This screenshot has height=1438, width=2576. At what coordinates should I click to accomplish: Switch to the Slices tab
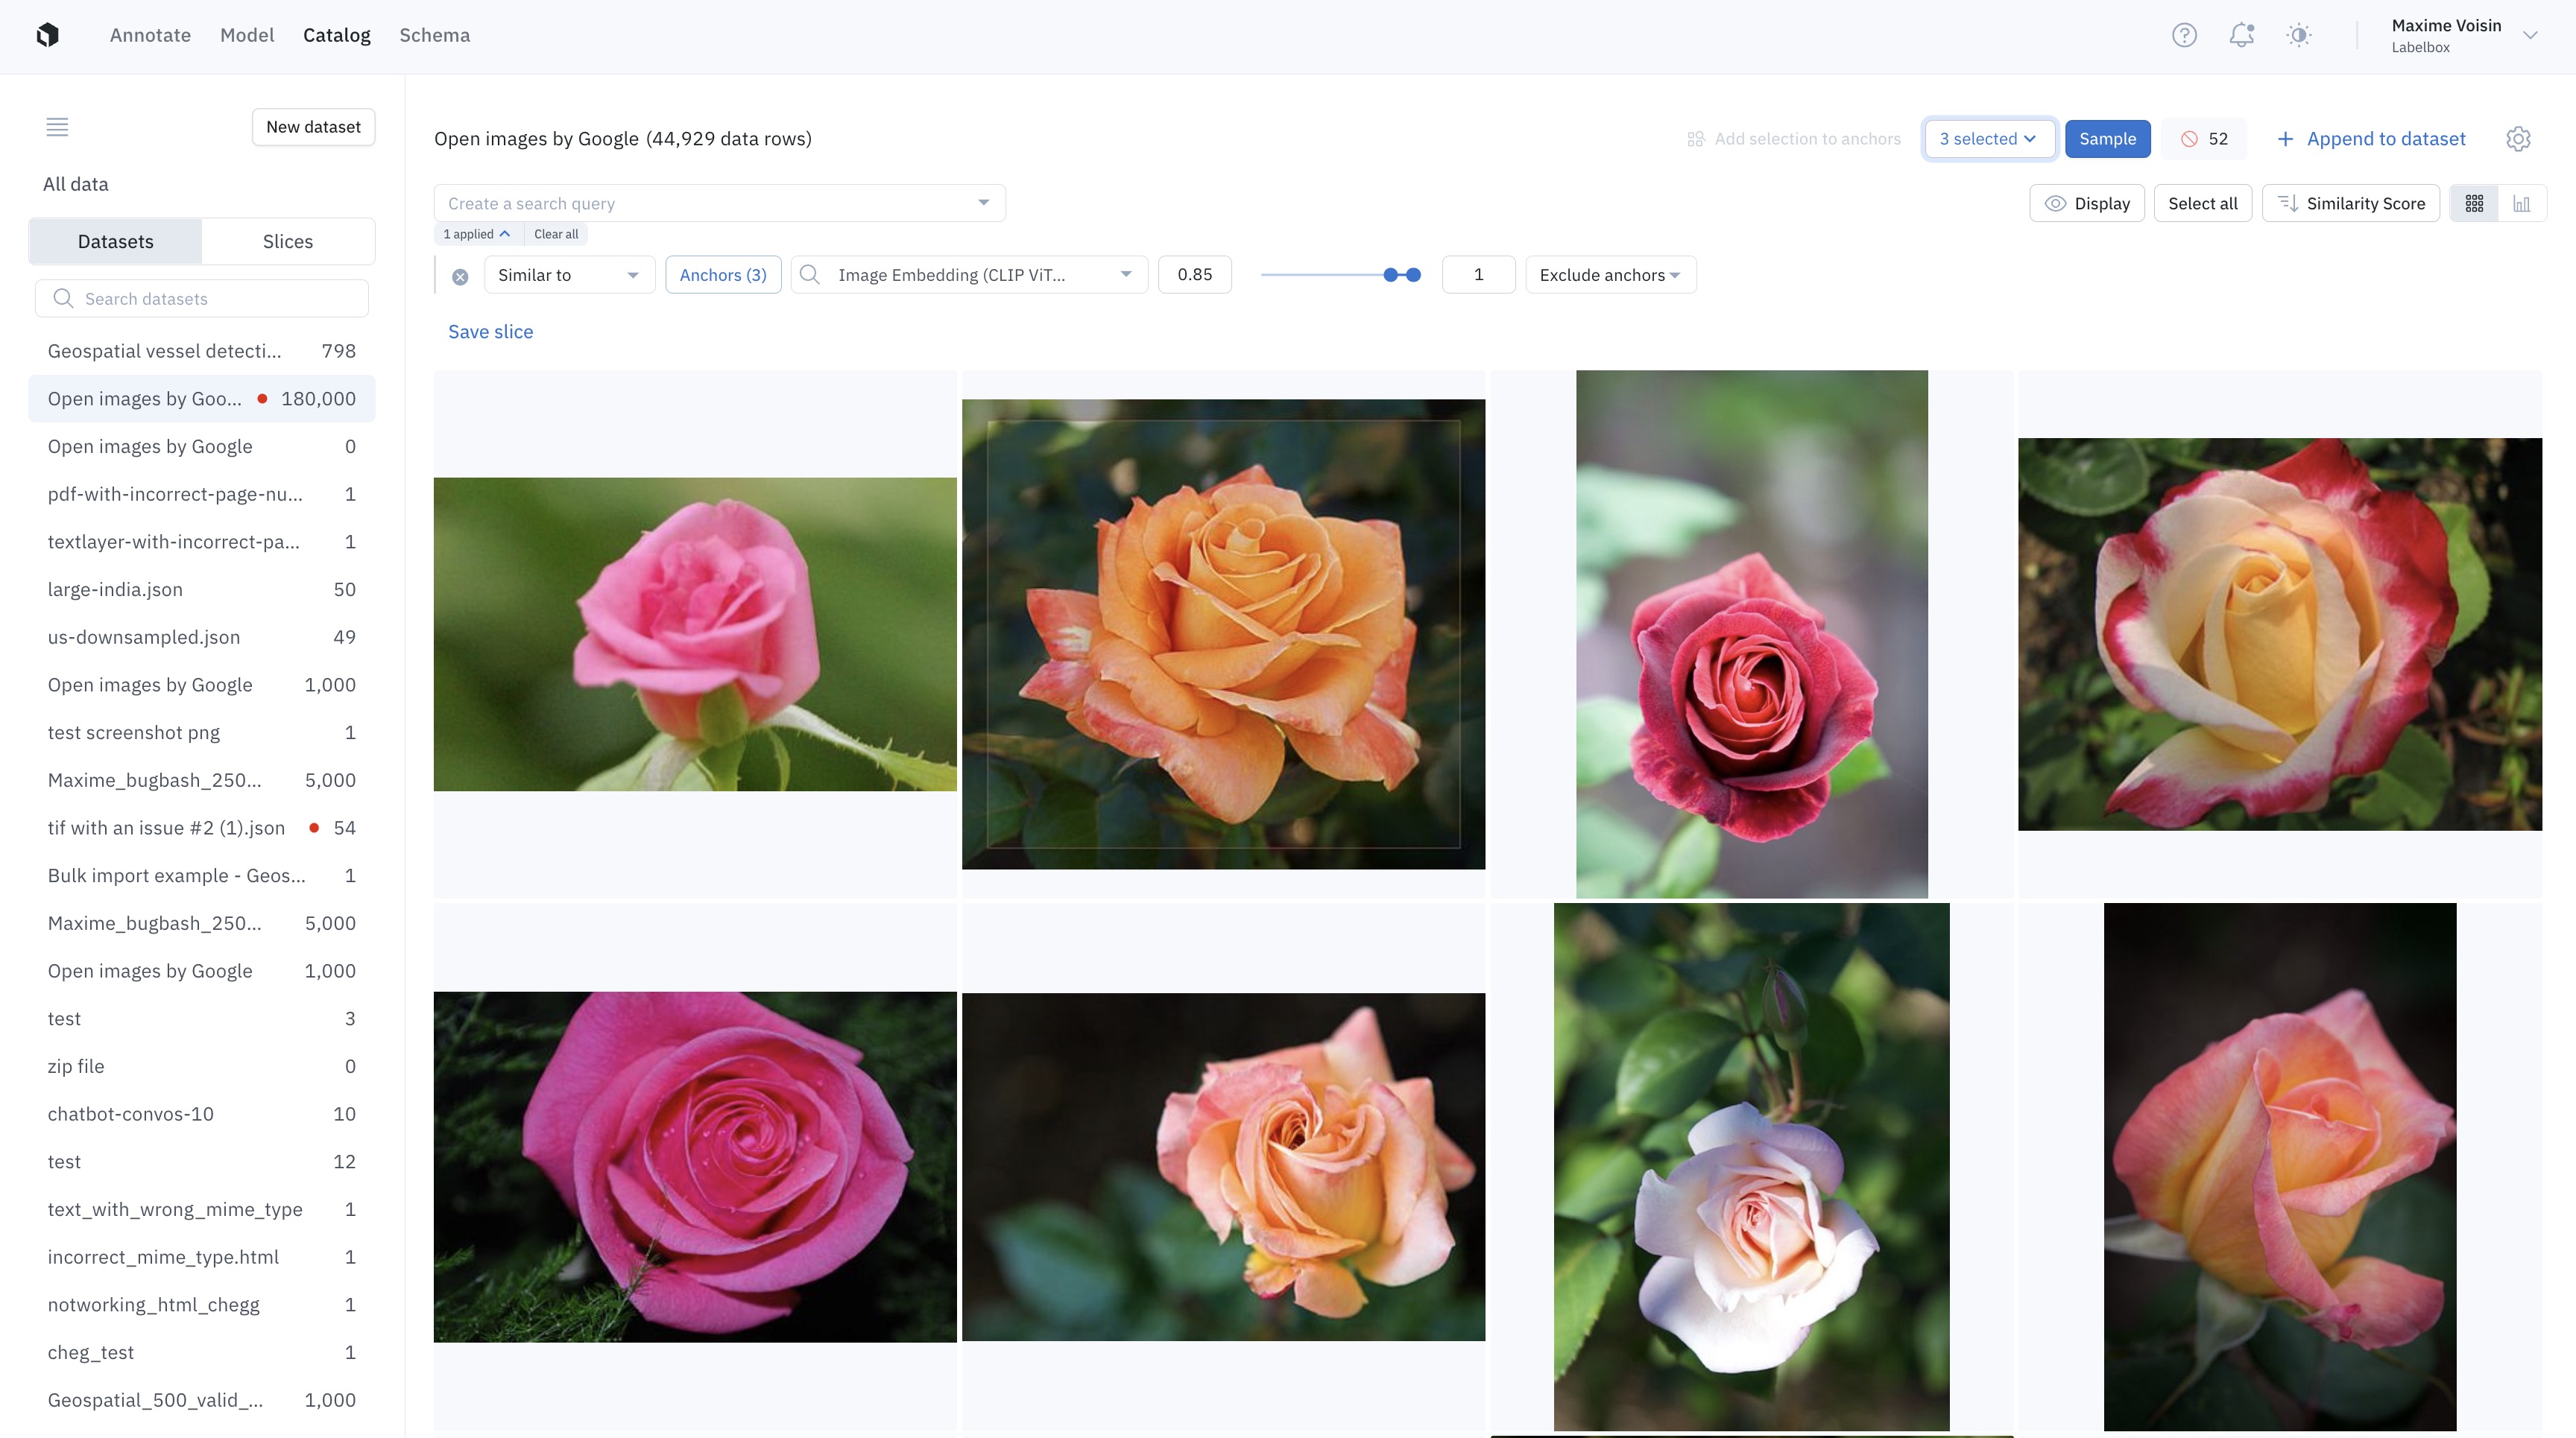(x=288, y=242)
